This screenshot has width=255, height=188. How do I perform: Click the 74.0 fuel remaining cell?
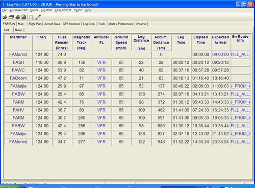tap(62, 55)
